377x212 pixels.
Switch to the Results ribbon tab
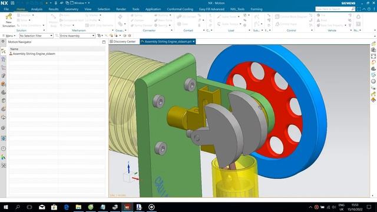point(54,9)
